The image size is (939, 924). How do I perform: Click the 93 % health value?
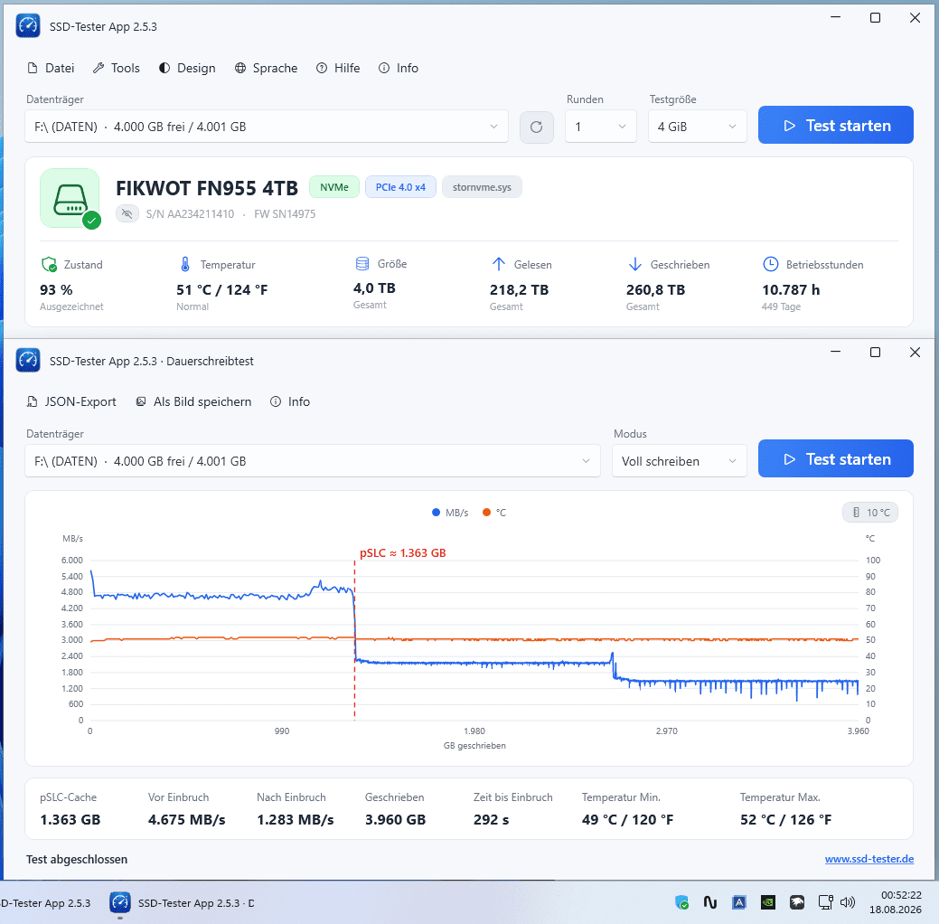pos(56,290)
